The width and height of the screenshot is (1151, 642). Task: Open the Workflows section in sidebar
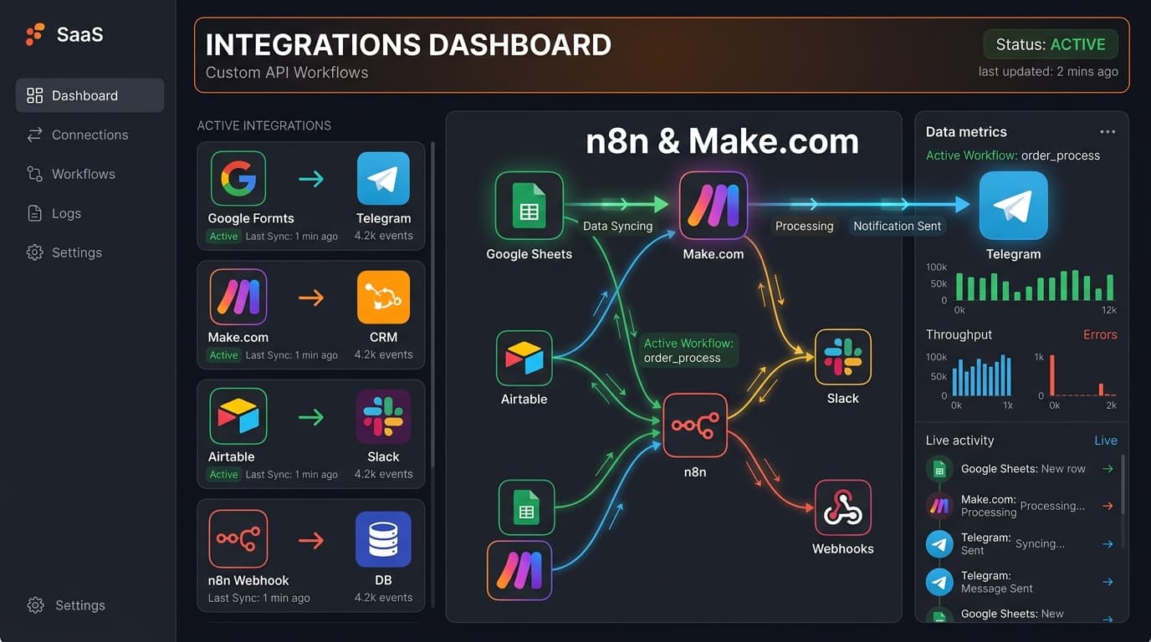[83, 174]
